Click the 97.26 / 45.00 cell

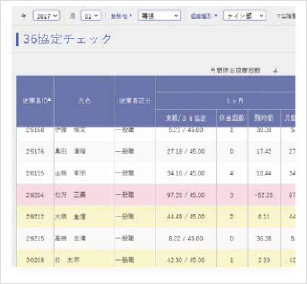coord(186,195)
